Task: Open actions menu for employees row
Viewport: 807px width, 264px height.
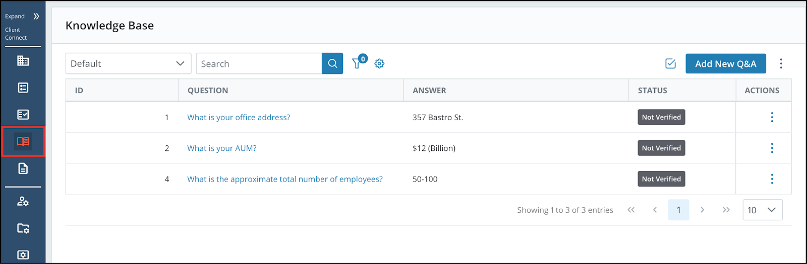Action: tap(772, 179)
